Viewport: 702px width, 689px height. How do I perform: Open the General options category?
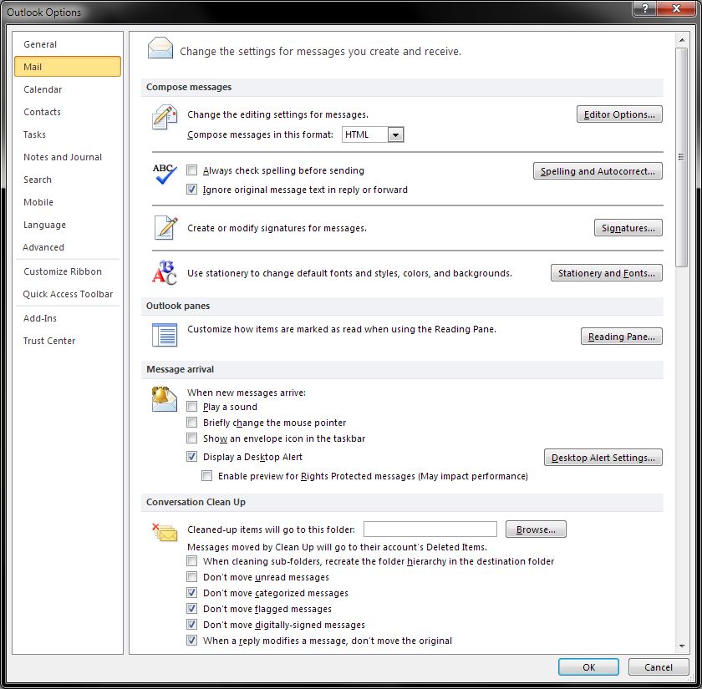67,44
